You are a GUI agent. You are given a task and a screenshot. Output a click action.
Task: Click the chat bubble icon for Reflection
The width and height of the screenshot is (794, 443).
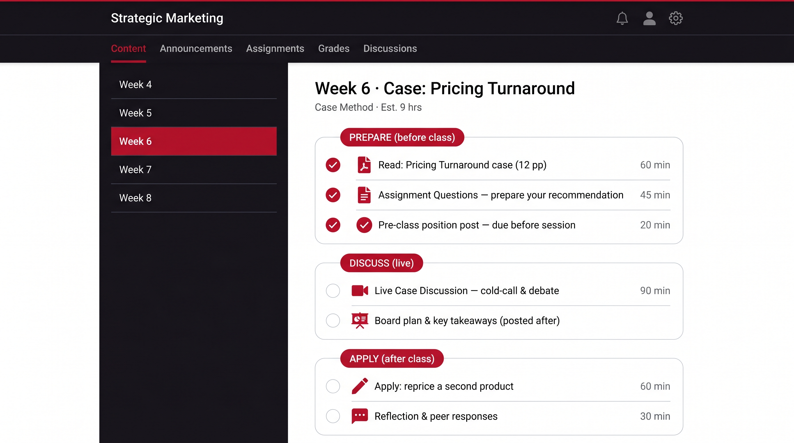(360, 416)
